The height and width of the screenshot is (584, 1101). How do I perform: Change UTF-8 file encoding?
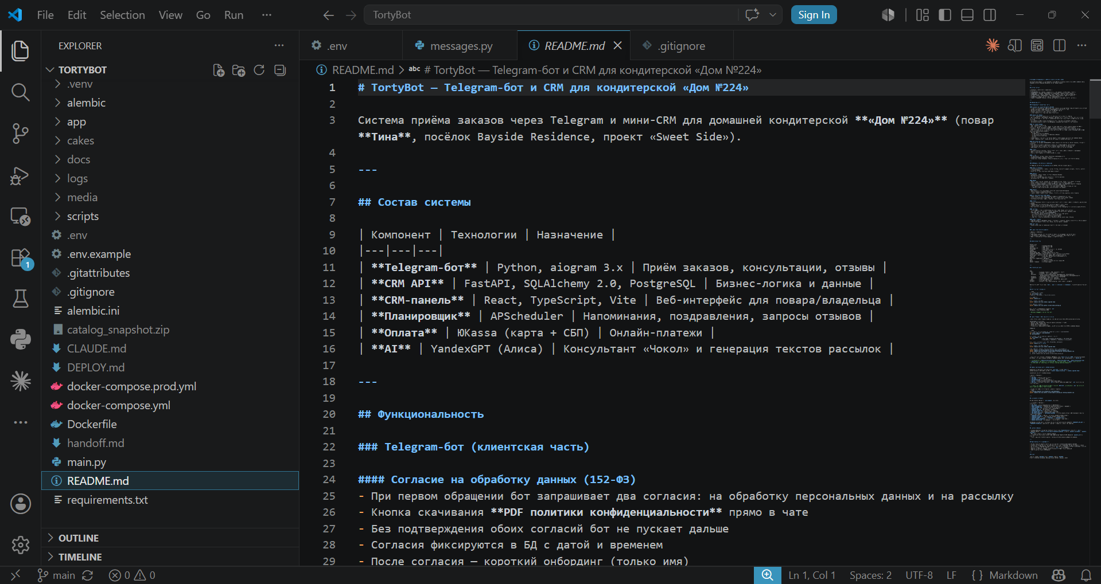[919, 575]
